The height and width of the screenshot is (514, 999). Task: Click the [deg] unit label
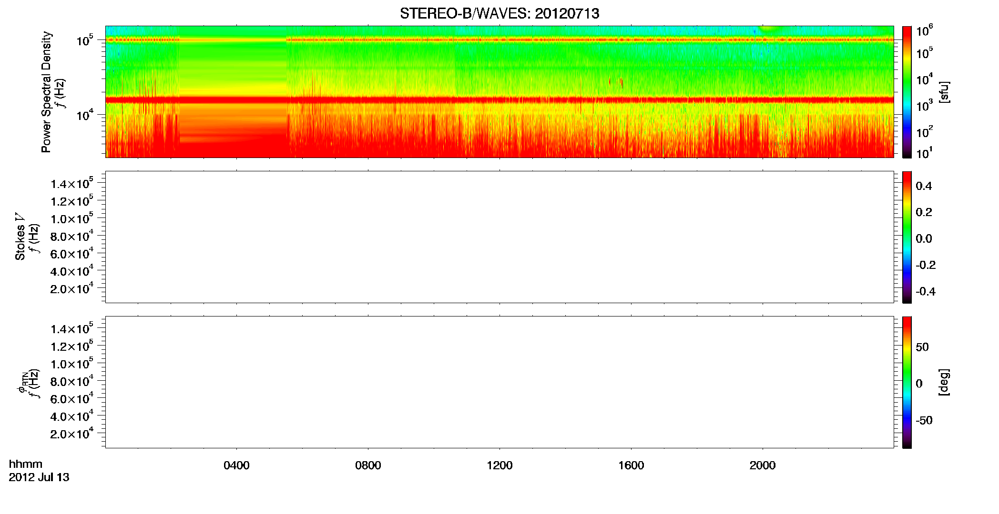pyautogui.click(x=944, y=382)
